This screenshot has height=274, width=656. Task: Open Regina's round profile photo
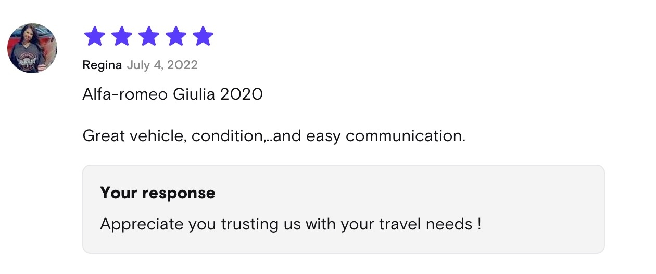pos(32,48)
